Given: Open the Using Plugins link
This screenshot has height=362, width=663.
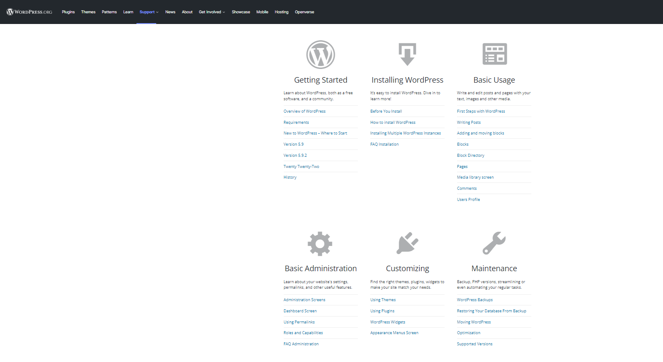Looking at the screenshot, I should [382, 311].
